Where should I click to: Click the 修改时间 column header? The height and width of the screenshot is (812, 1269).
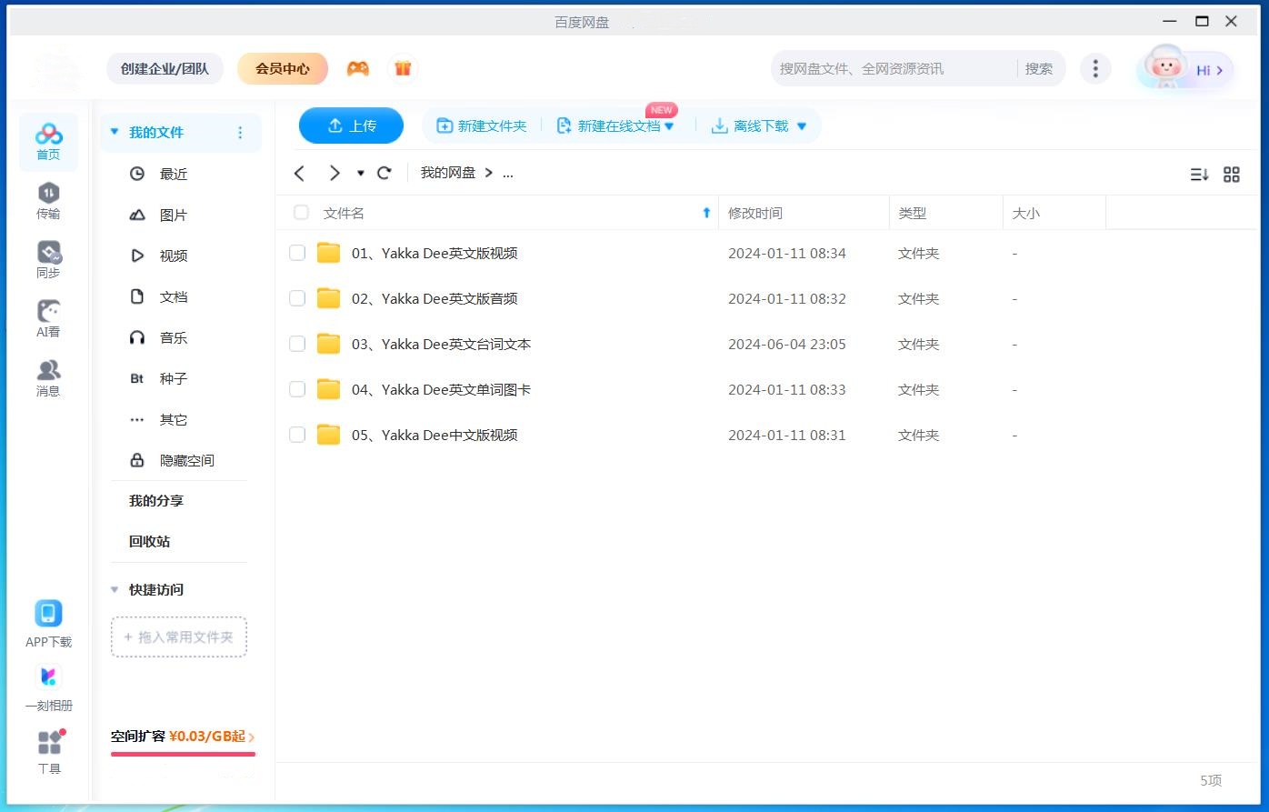(804, 213)
